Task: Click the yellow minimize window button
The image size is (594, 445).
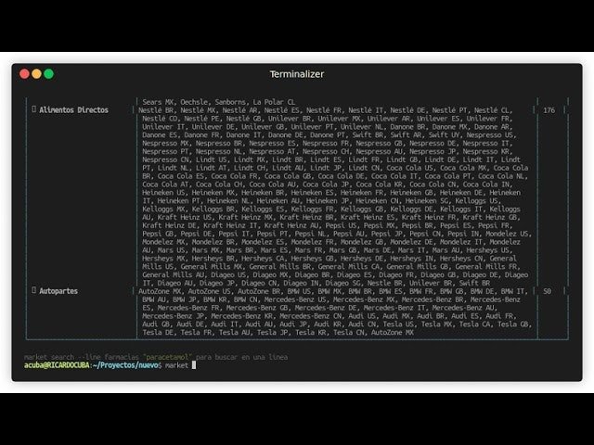Action: 37,74
